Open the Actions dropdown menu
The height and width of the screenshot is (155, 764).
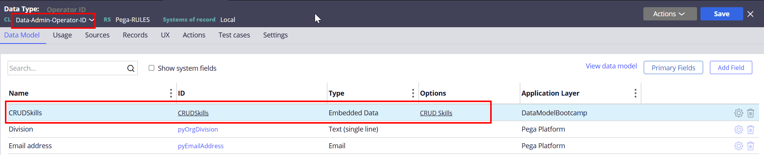click(x=669, y=14)
